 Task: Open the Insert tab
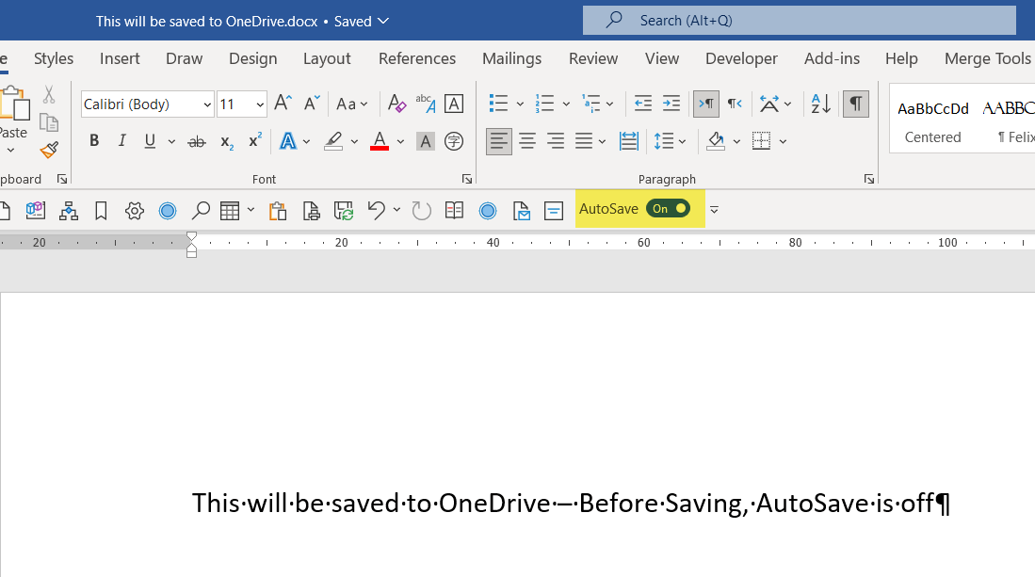pyautogui.click(x=120, y=58)
